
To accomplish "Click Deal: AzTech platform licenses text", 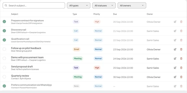I will tap(25, 69).
